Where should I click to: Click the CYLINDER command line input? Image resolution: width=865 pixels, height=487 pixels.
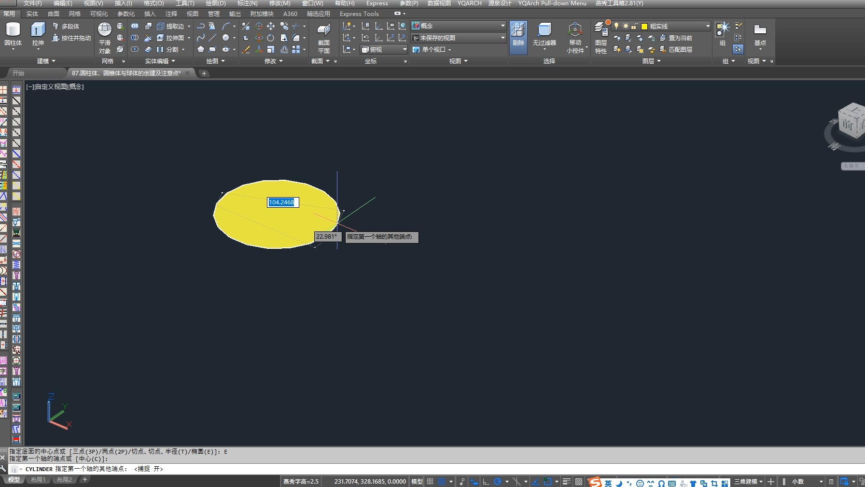click(434, 469)
